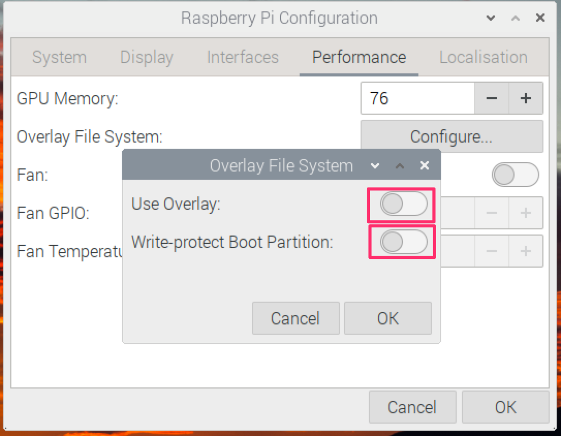Go to the Interfaces tab
This screenshot has width=561, height=436.
(242, 57)
